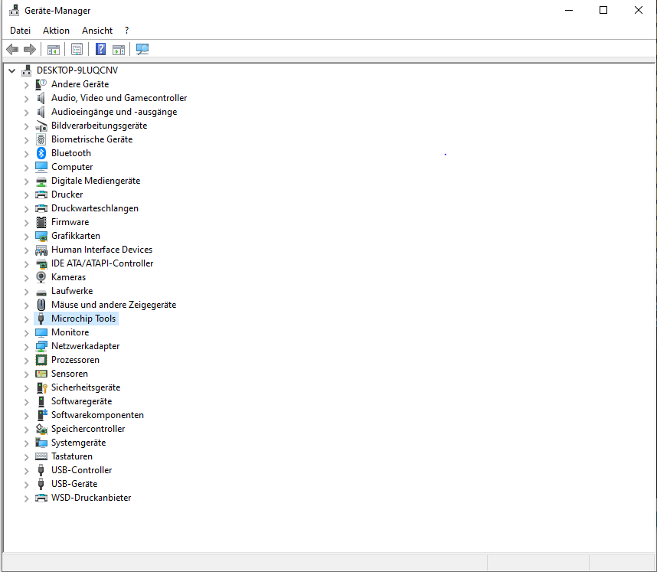
Task: Maximize the Geräte-Manager window
Action: click(603, 10)
